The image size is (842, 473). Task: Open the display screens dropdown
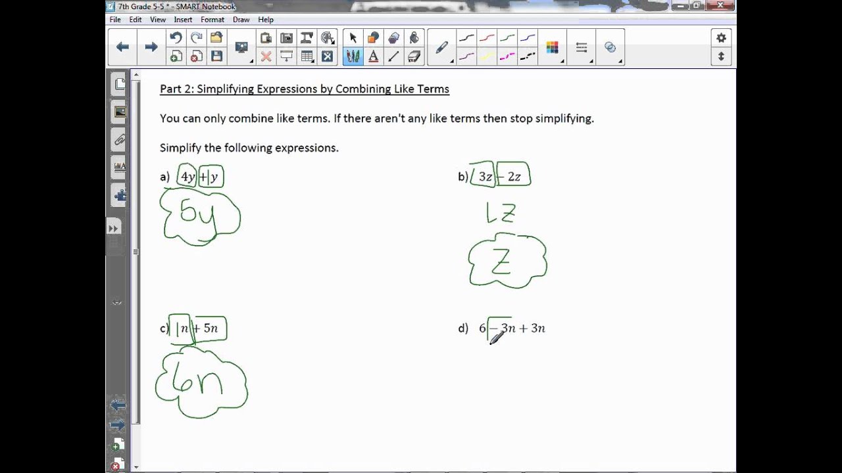(243, 47)
